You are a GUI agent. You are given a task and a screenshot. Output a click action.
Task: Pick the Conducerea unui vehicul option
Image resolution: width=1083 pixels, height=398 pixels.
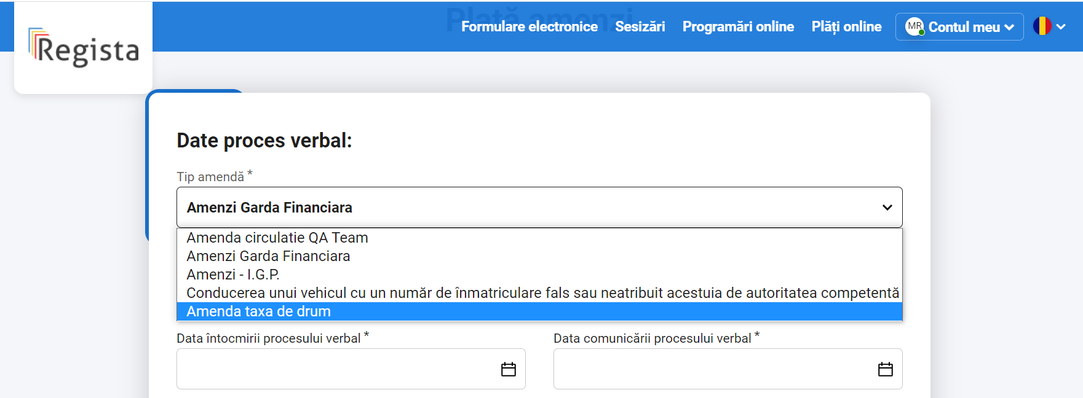539,293
